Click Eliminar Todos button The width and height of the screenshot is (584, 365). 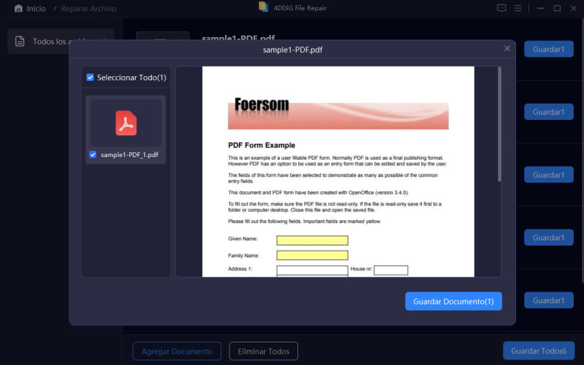tap(263, 351)
